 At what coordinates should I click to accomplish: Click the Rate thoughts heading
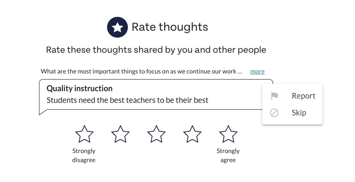click(170, 27)
